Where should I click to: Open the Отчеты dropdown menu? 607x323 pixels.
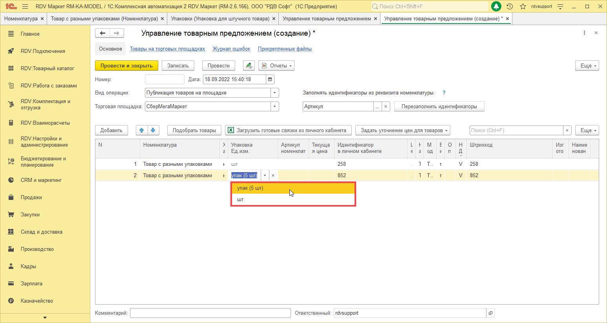click(276, 66)
